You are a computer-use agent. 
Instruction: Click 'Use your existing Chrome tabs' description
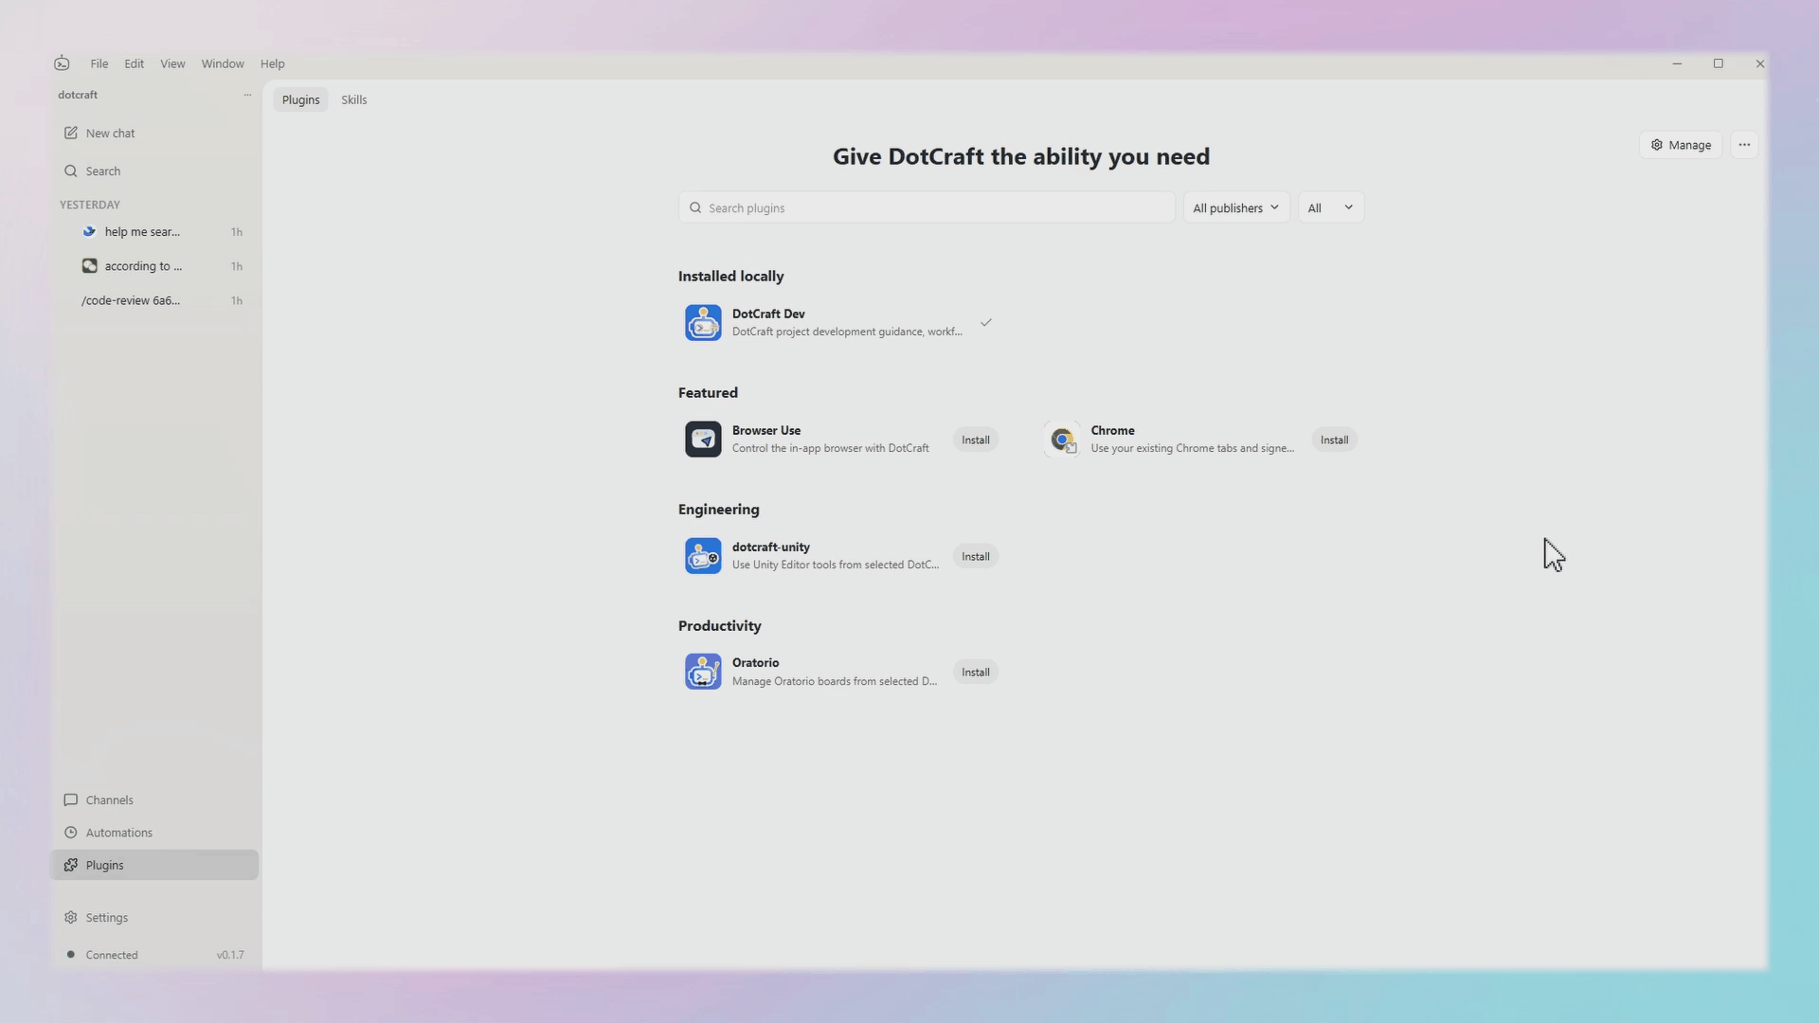point(1192,448)
